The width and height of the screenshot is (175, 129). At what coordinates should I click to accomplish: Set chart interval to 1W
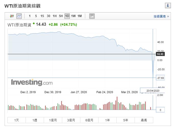[x=73, y=16]
